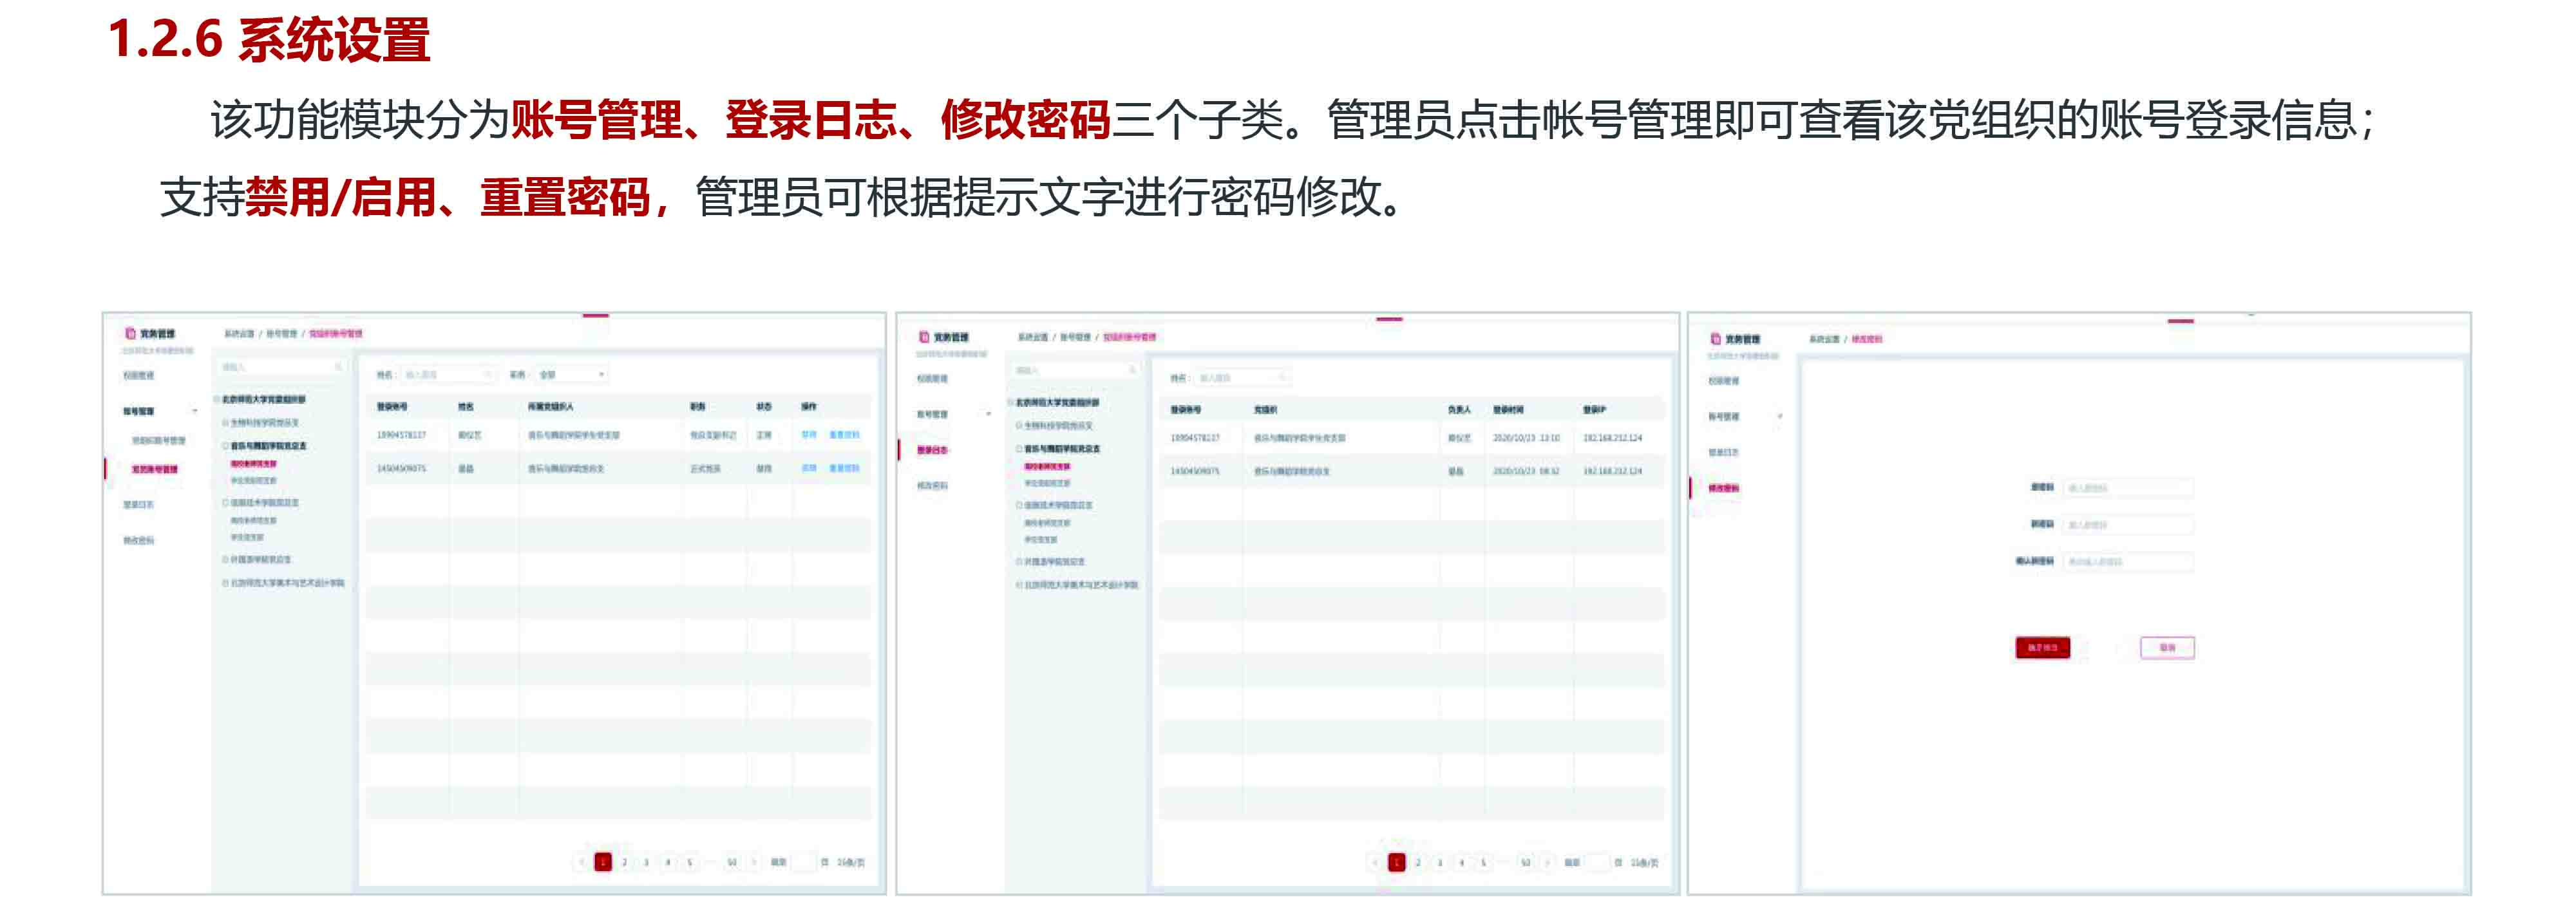This screenshot has height=904, width=2576.
Task: Click 重置密码 link in the first account row
Action: pos(844,435)
